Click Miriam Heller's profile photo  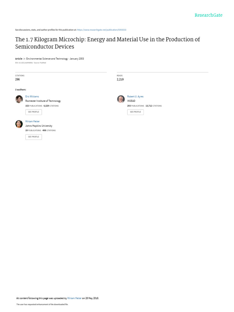[19, 124]
